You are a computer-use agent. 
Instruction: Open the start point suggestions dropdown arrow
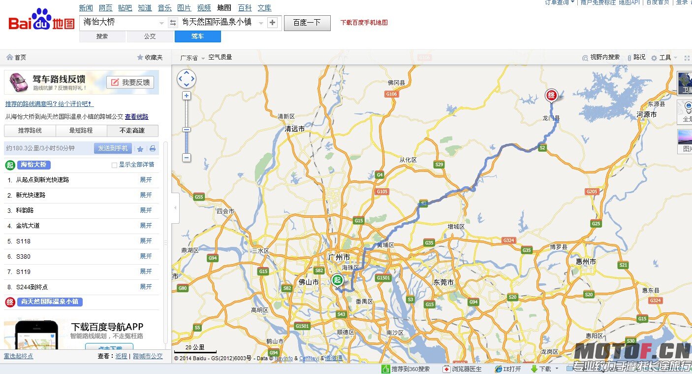coord(162,23)
